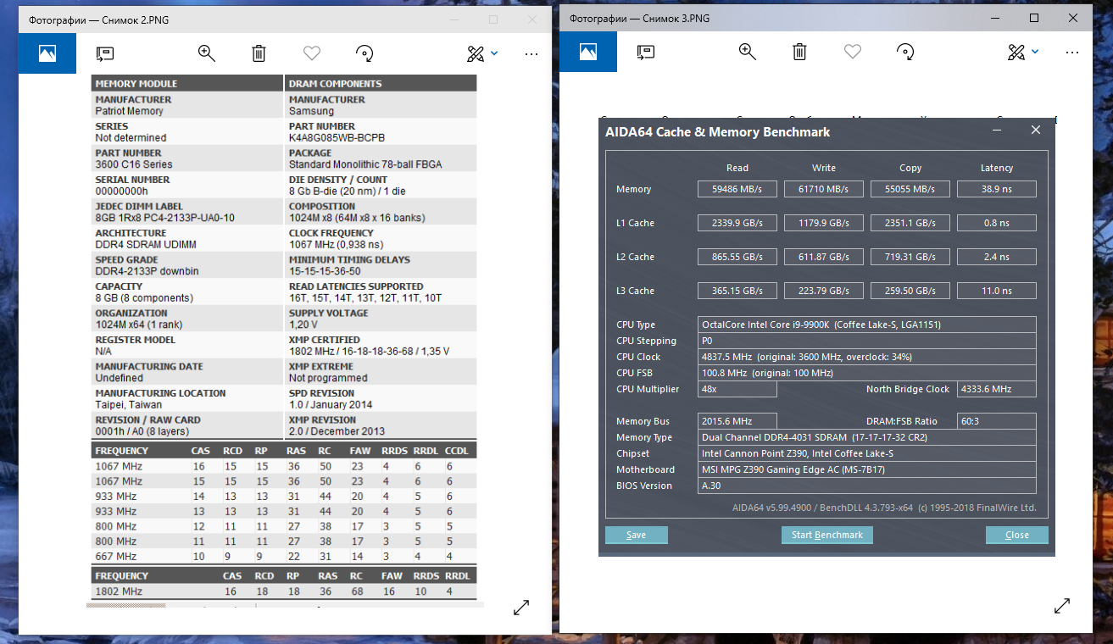1113x644 pixels.
Task: Open photo collection icon in Снимок 3 window
Action: click(x=588, y=52)
